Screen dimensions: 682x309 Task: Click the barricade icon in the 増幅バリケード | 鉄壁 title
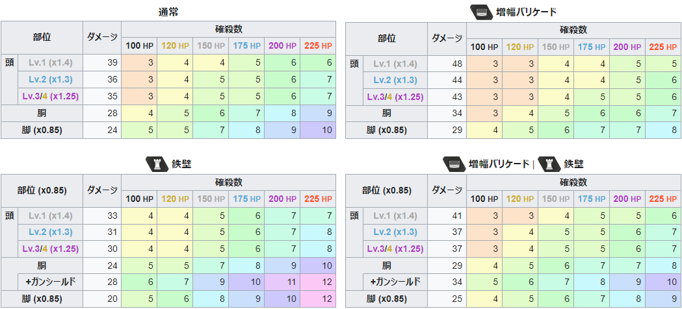click(454, 164)
